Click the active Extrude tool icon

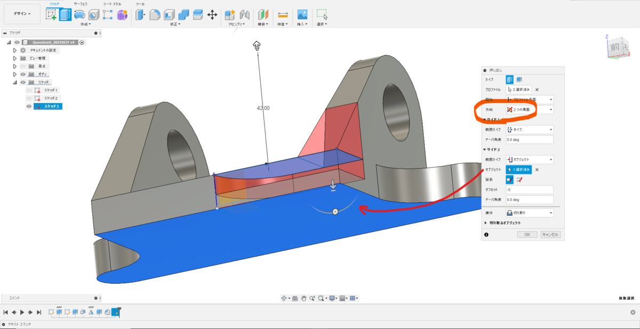pyautogui.click(x=65, y=15)
